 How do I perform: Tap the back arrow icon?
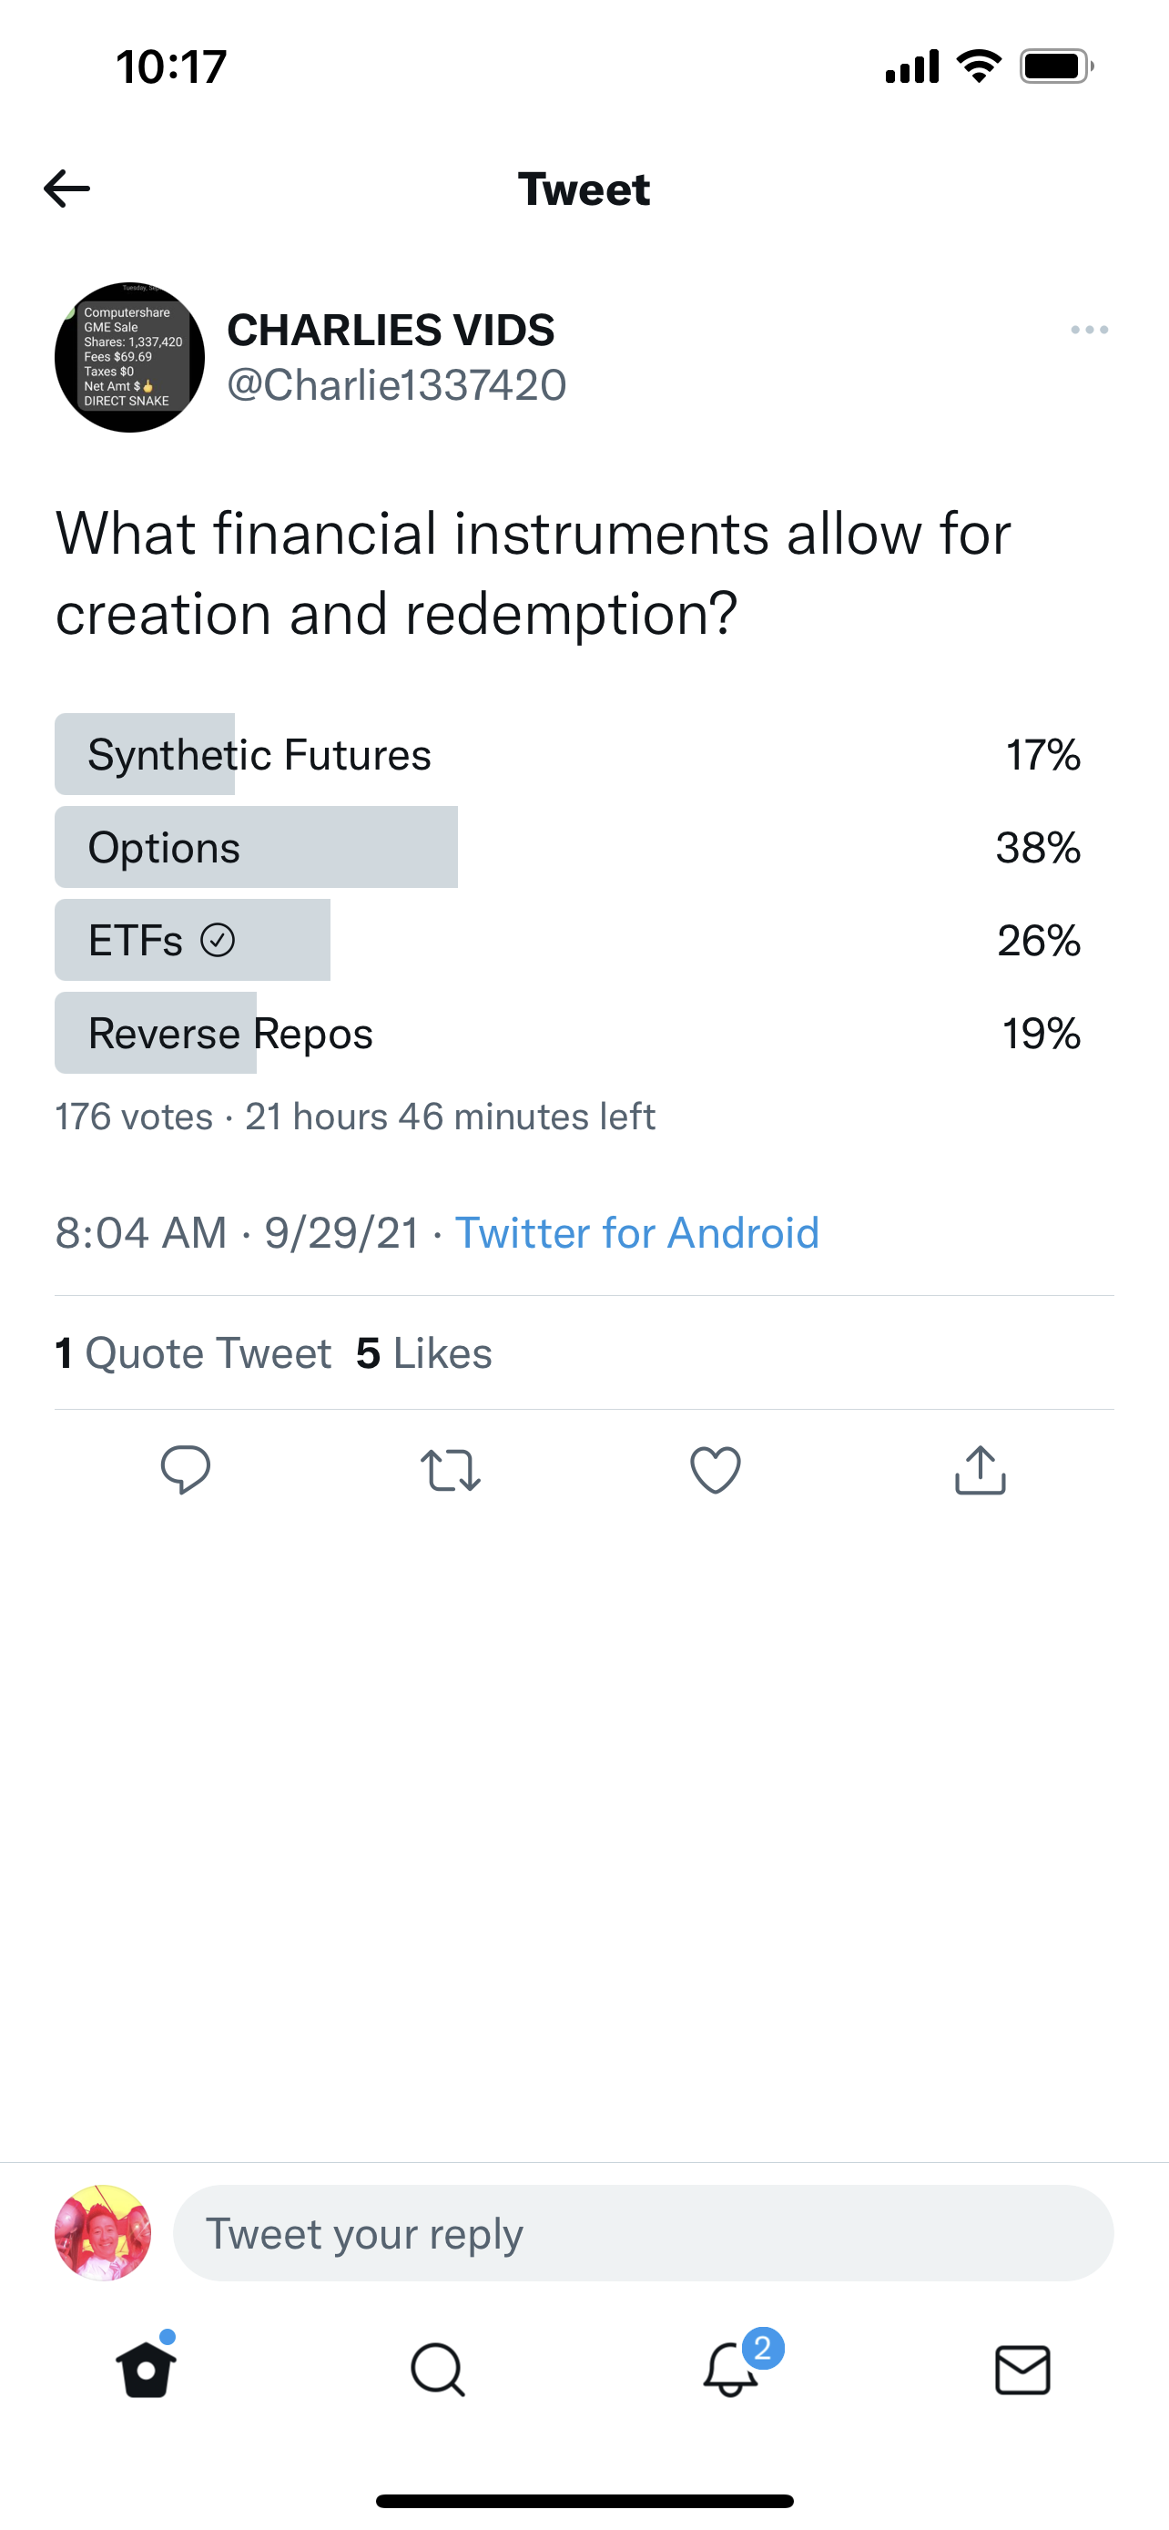(66, 189)
